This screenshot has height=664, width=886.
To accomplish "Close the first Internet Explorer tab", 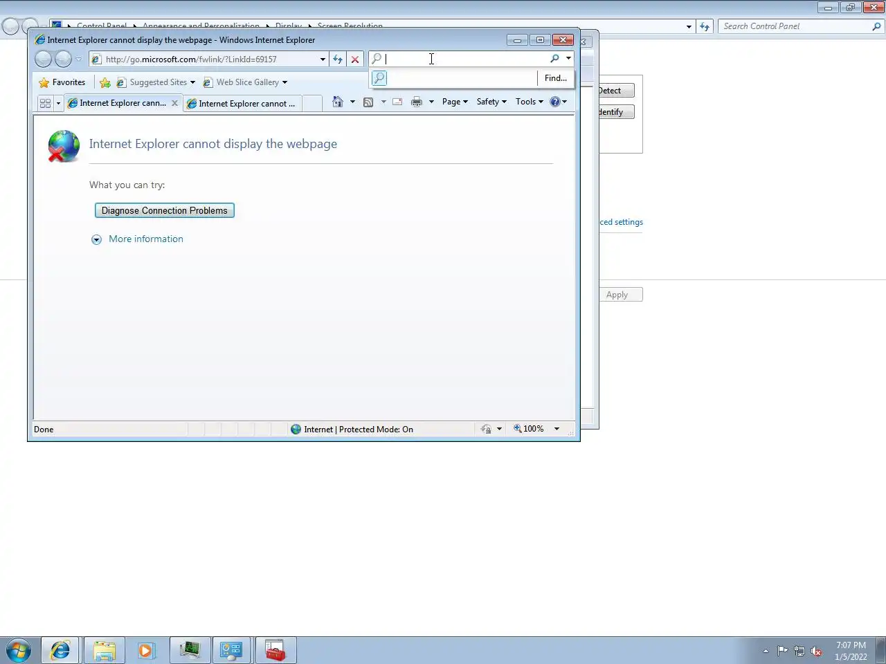I will 174,103.
